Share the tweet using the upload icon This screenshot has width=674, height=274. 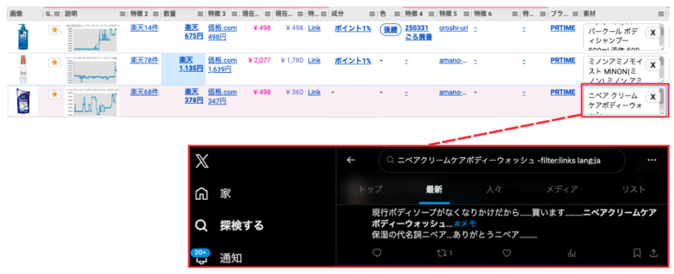click(654, 252)
